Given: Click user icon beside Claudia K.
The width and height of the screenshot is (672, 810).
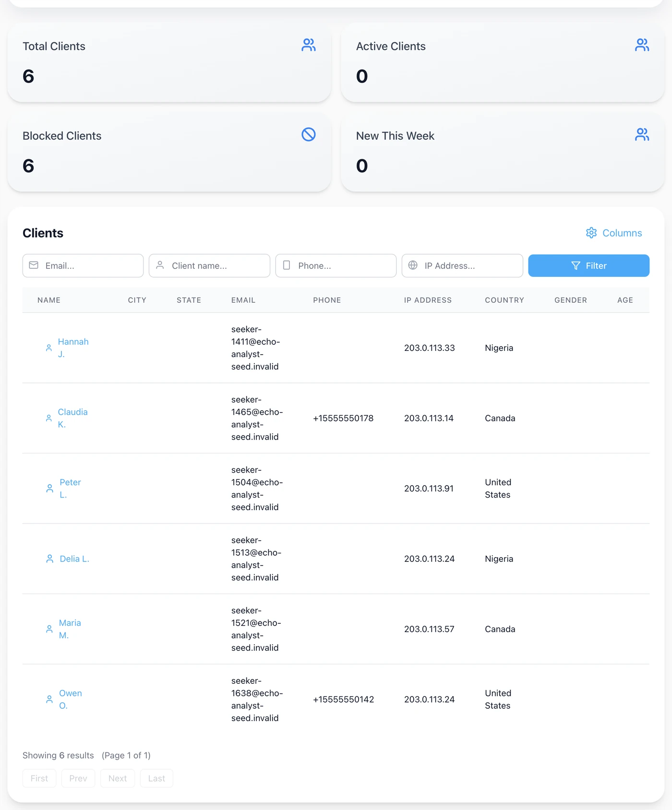Looking at the screenshot, I should pyautogui.click(x=48, y=418).
